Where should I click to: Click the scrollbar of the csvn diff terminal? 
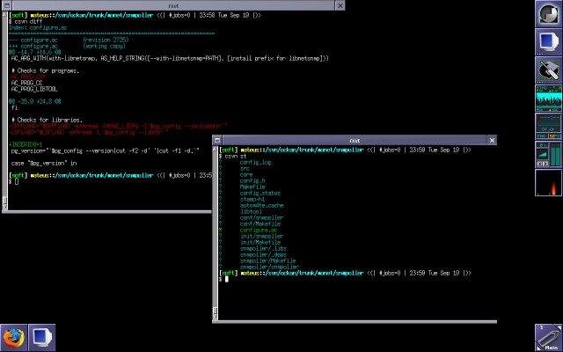(x=4, y=110)
